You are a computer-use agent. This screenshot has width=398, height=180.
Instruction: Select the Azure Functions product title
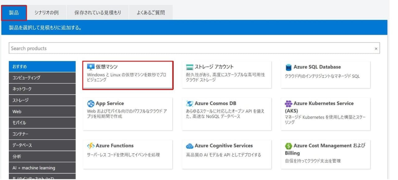(x=115, y=146)
